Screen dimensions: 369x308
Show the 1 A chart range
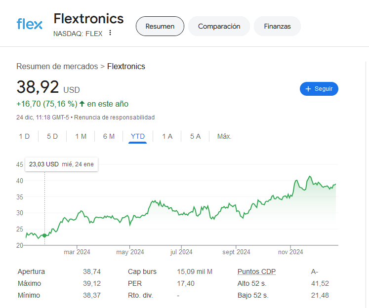[x=167, y=136]
